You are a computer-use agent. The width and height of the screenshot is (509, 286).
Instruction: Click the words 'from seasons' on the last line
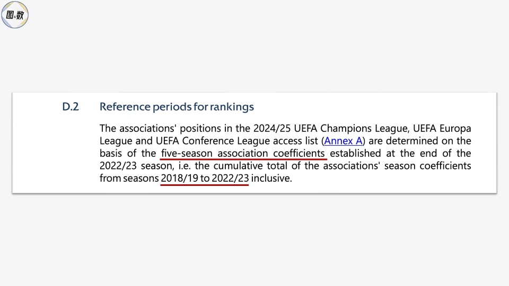(129, 178)
